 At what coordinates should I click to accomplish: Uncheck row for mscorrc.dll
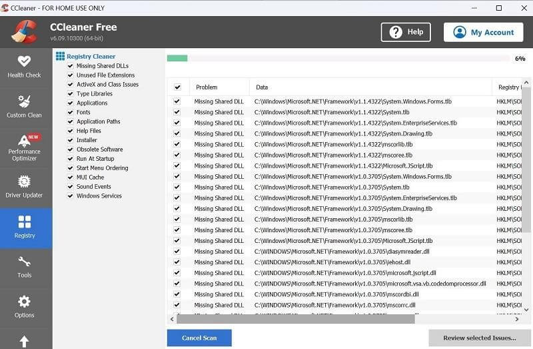177,305
